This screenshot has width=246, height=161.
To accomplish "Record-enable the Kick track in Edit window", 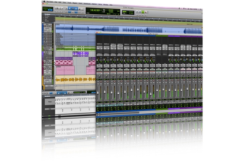I will [x=45, y=26].
